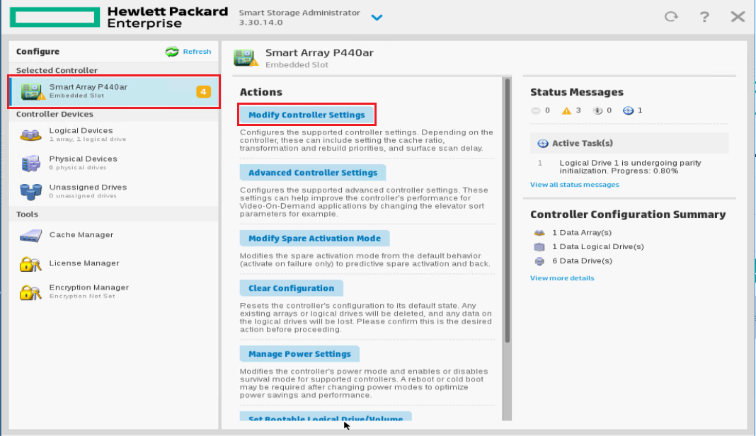Select Smart Array P440ar Embedded Slot entry
Viewport: 756px width, 436px height.
coord(114,91)
